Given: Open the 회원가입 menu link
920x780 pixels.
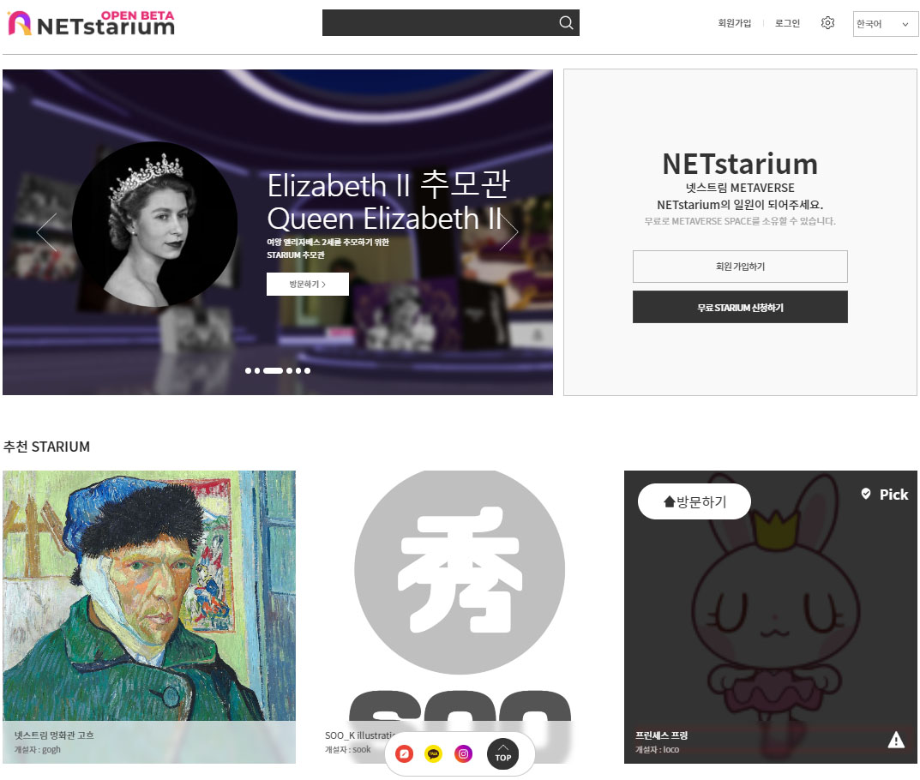Looking at the screenshot, I should (x=734, y=23).
